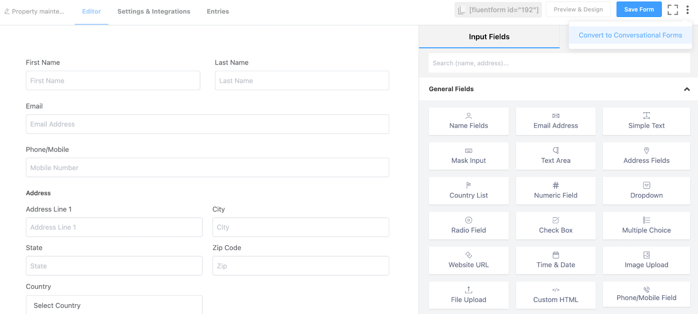Add the Mask Input field
Viewport: 698px width, 314px height.
[x=469, y=156]
